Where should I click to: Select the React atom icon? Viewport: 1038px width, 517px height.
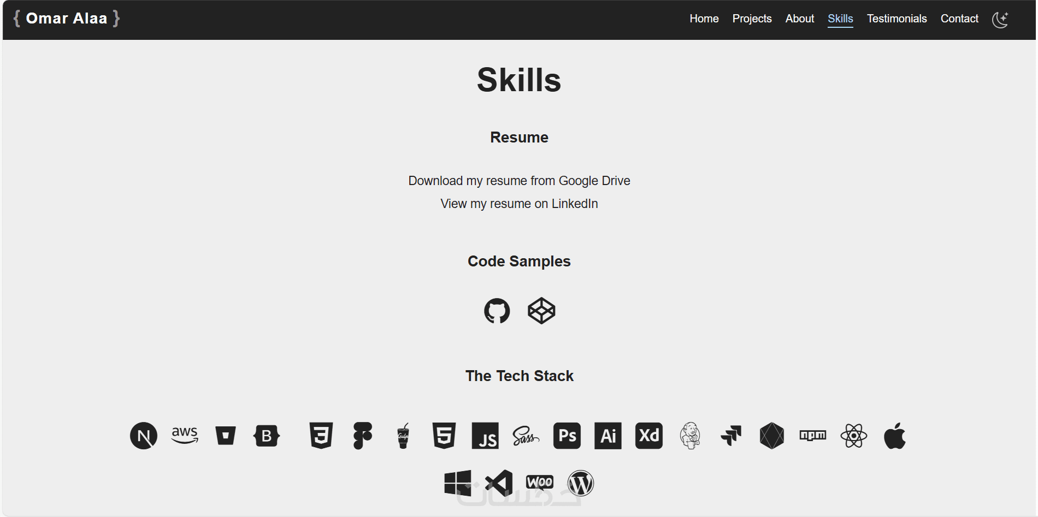(854, 436)
